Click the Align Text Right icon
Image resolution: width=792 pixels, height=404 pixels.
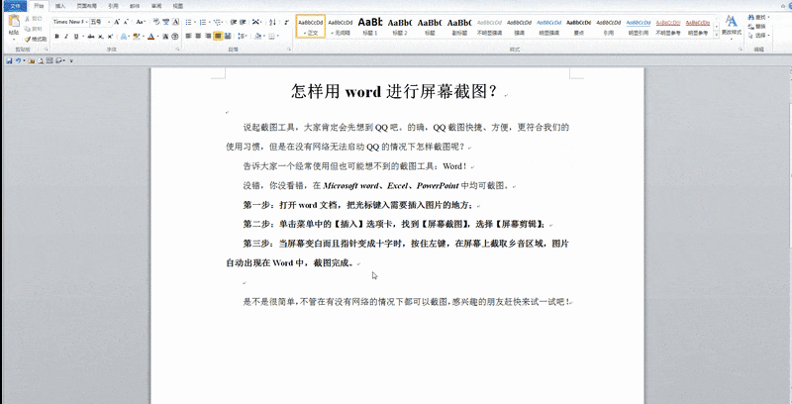[208, 37]
